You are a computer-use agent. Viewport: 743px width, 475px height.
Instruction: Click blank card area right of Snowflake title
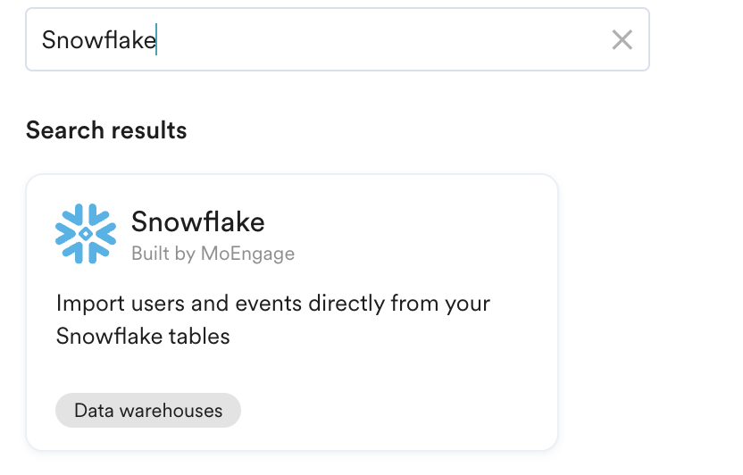(x=411, y=223)
